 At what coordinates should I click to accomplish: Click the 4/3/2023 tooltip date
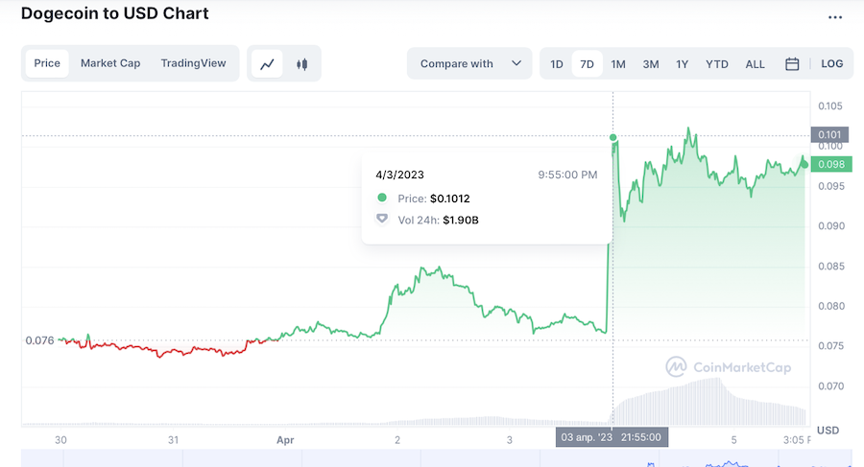(399, 175)
